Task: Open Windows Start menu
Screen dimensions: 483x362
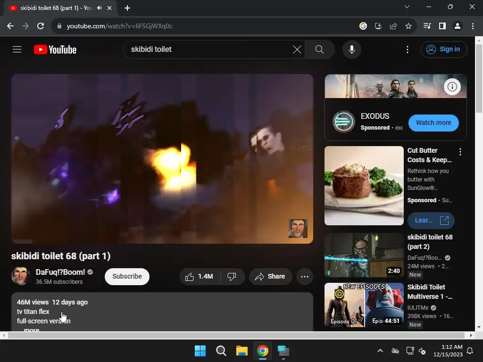Action: point(200,351)
